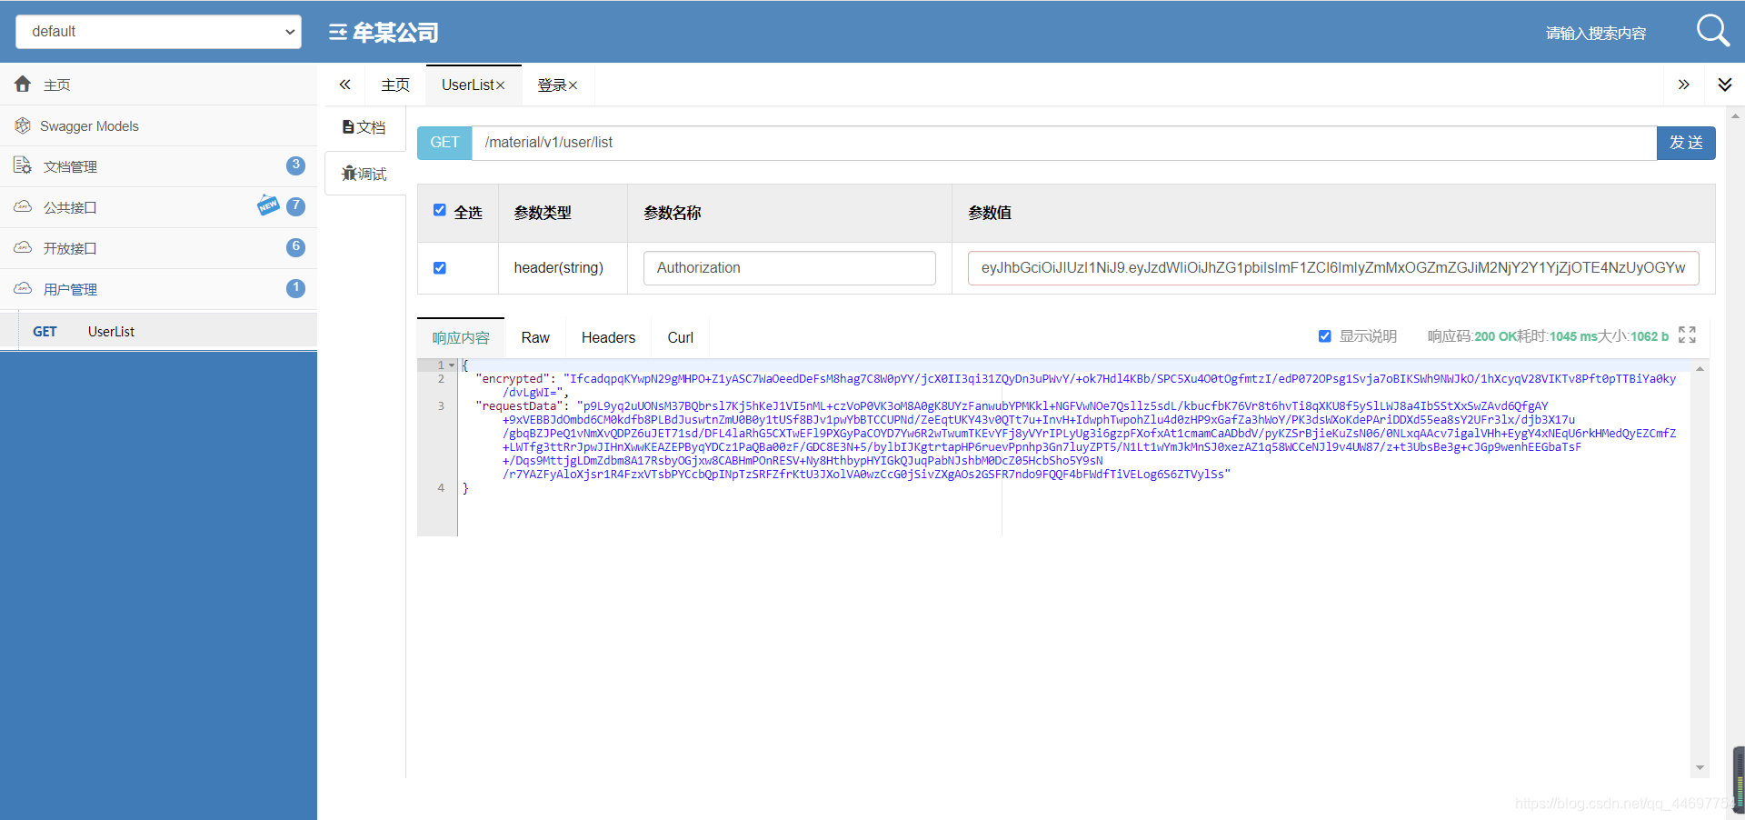Screen dimensions: 1745x820
Task: Switch to the Raw response tab
Action: tap(535, 338)
